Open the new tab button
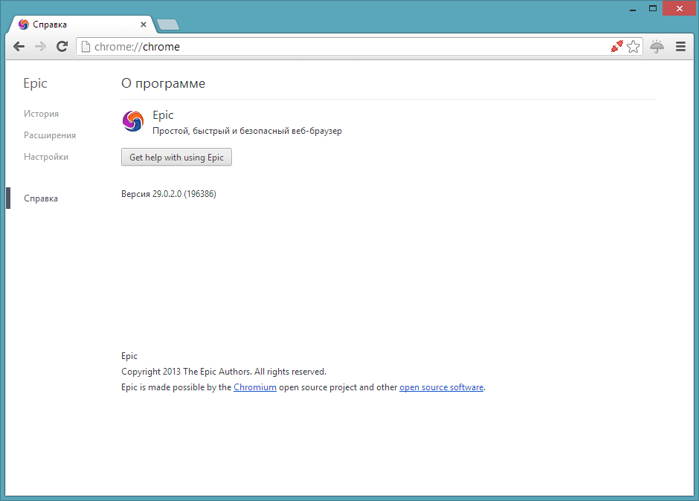Viewport: 699px width, 501px height. (x=168, y=25)
